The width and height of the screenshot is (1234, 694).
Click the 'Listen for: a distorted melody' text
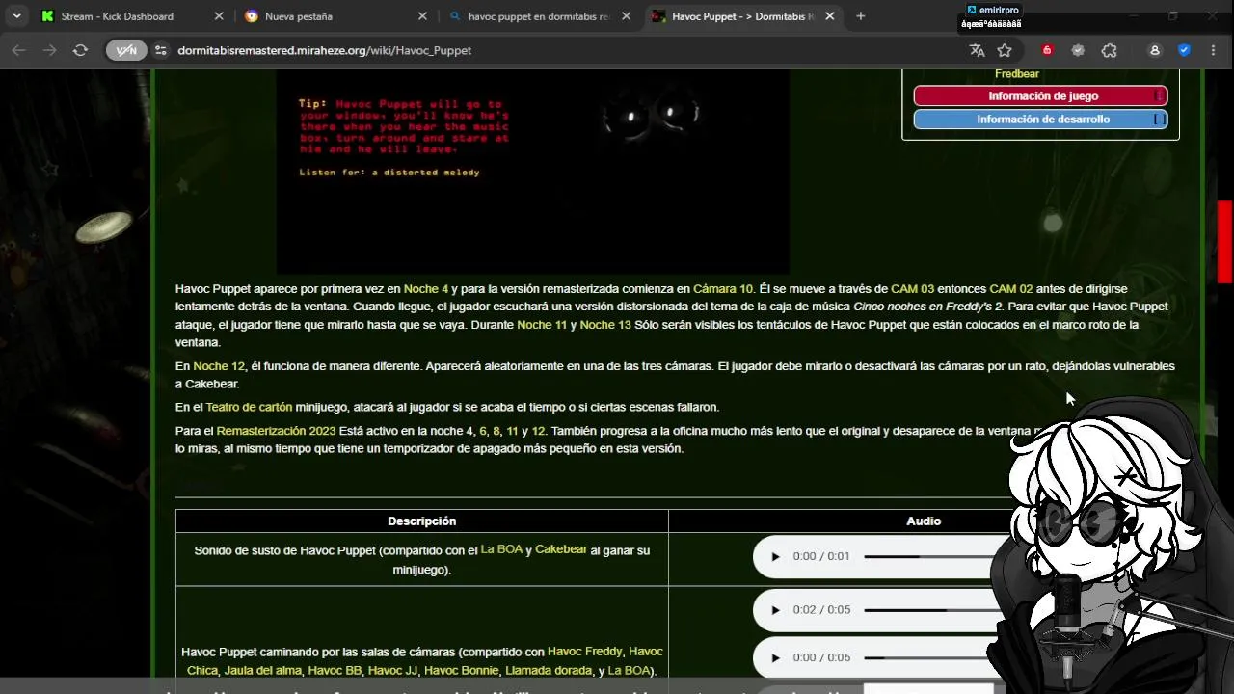tap(389, 173)
